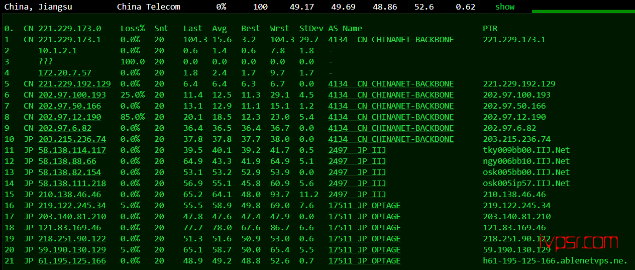This screenshot has height=270, width=635.
Task: Click the 'Loss%' column header
Action: [x=133, y=28]
